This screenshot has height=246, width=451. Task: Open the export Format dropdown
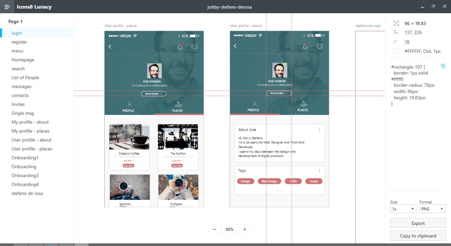coord(433,209)
